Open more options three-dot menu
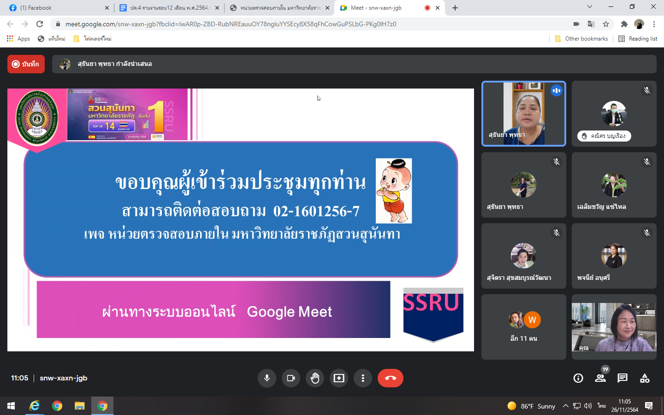The width and height of the screenshot is (664, 415). 363,378
